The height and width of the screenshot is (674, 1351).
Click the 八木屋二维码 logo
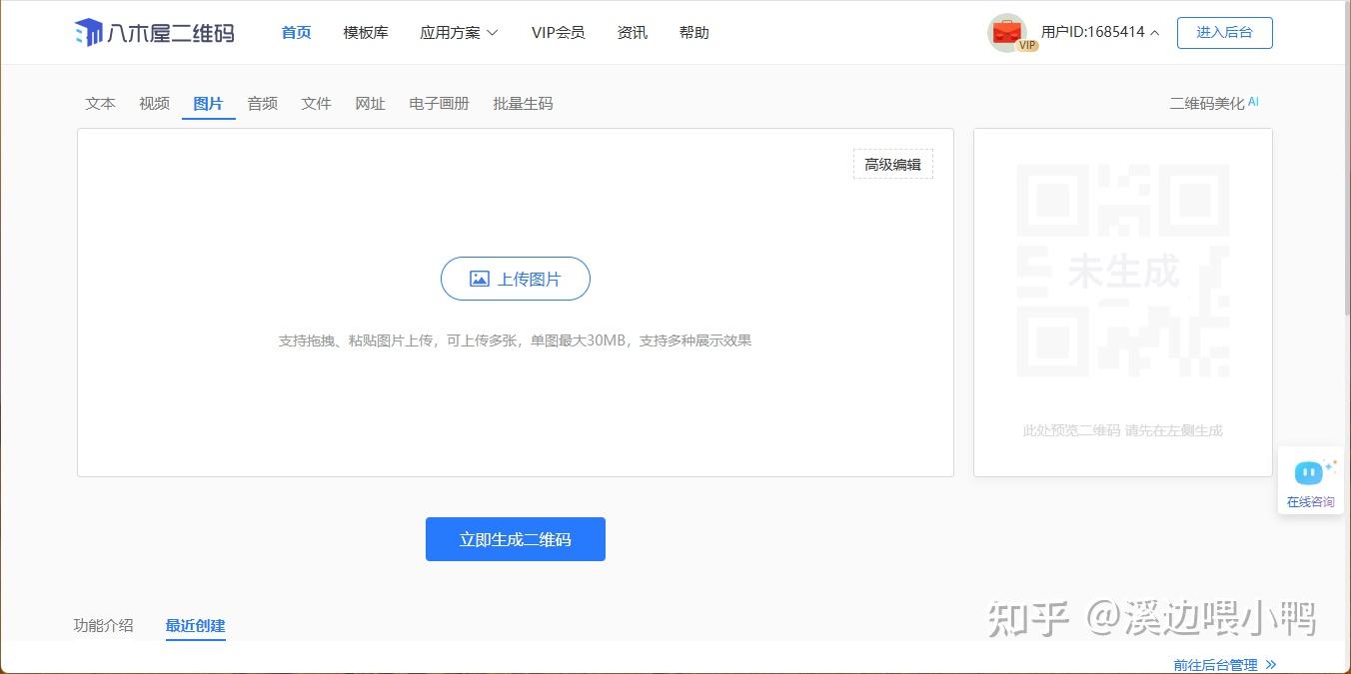click(155, 32)
